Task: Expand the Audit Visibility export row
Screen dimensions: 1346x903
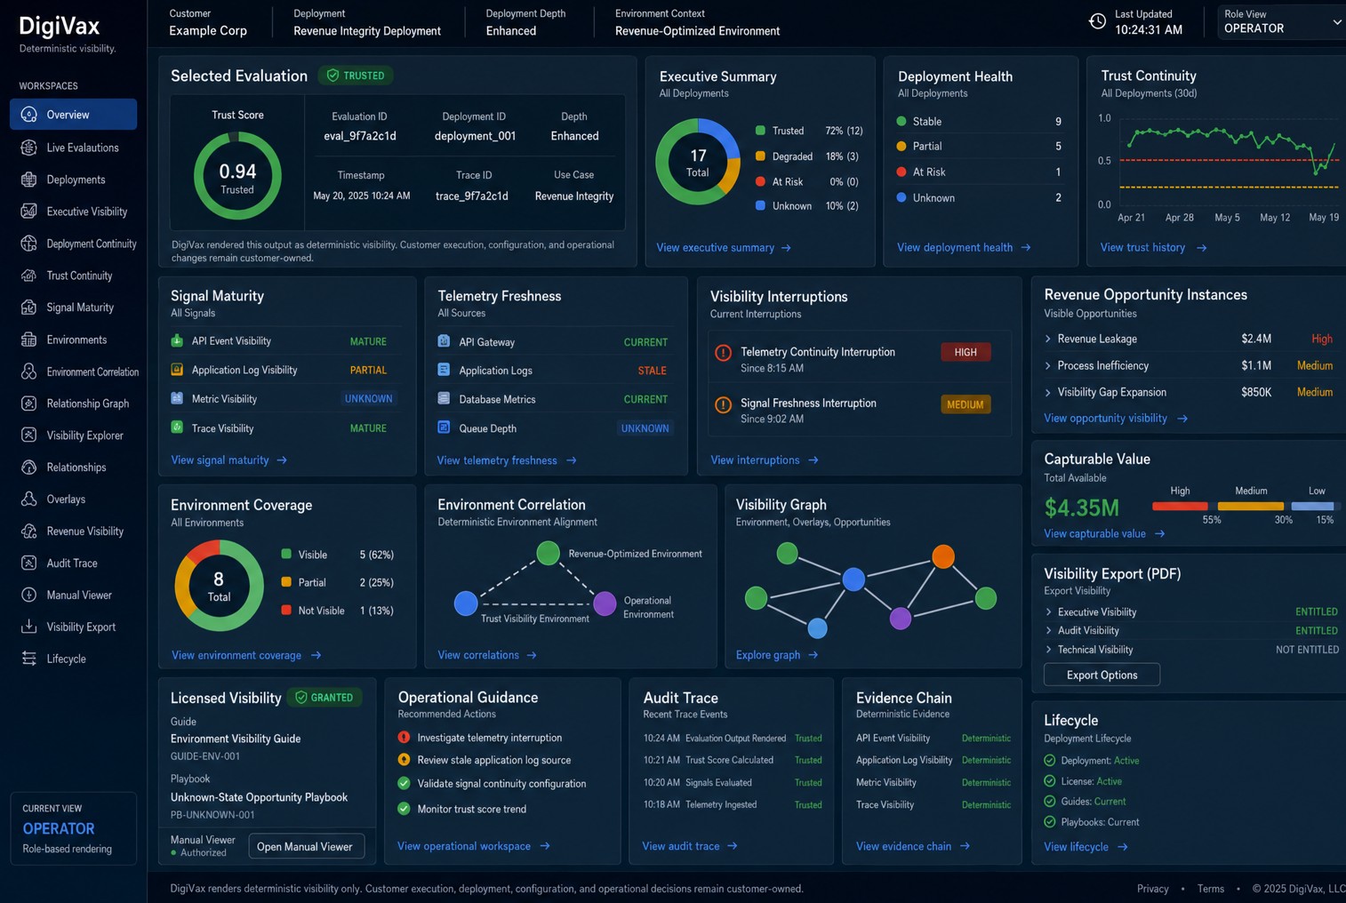Action: pos(1049,630)
